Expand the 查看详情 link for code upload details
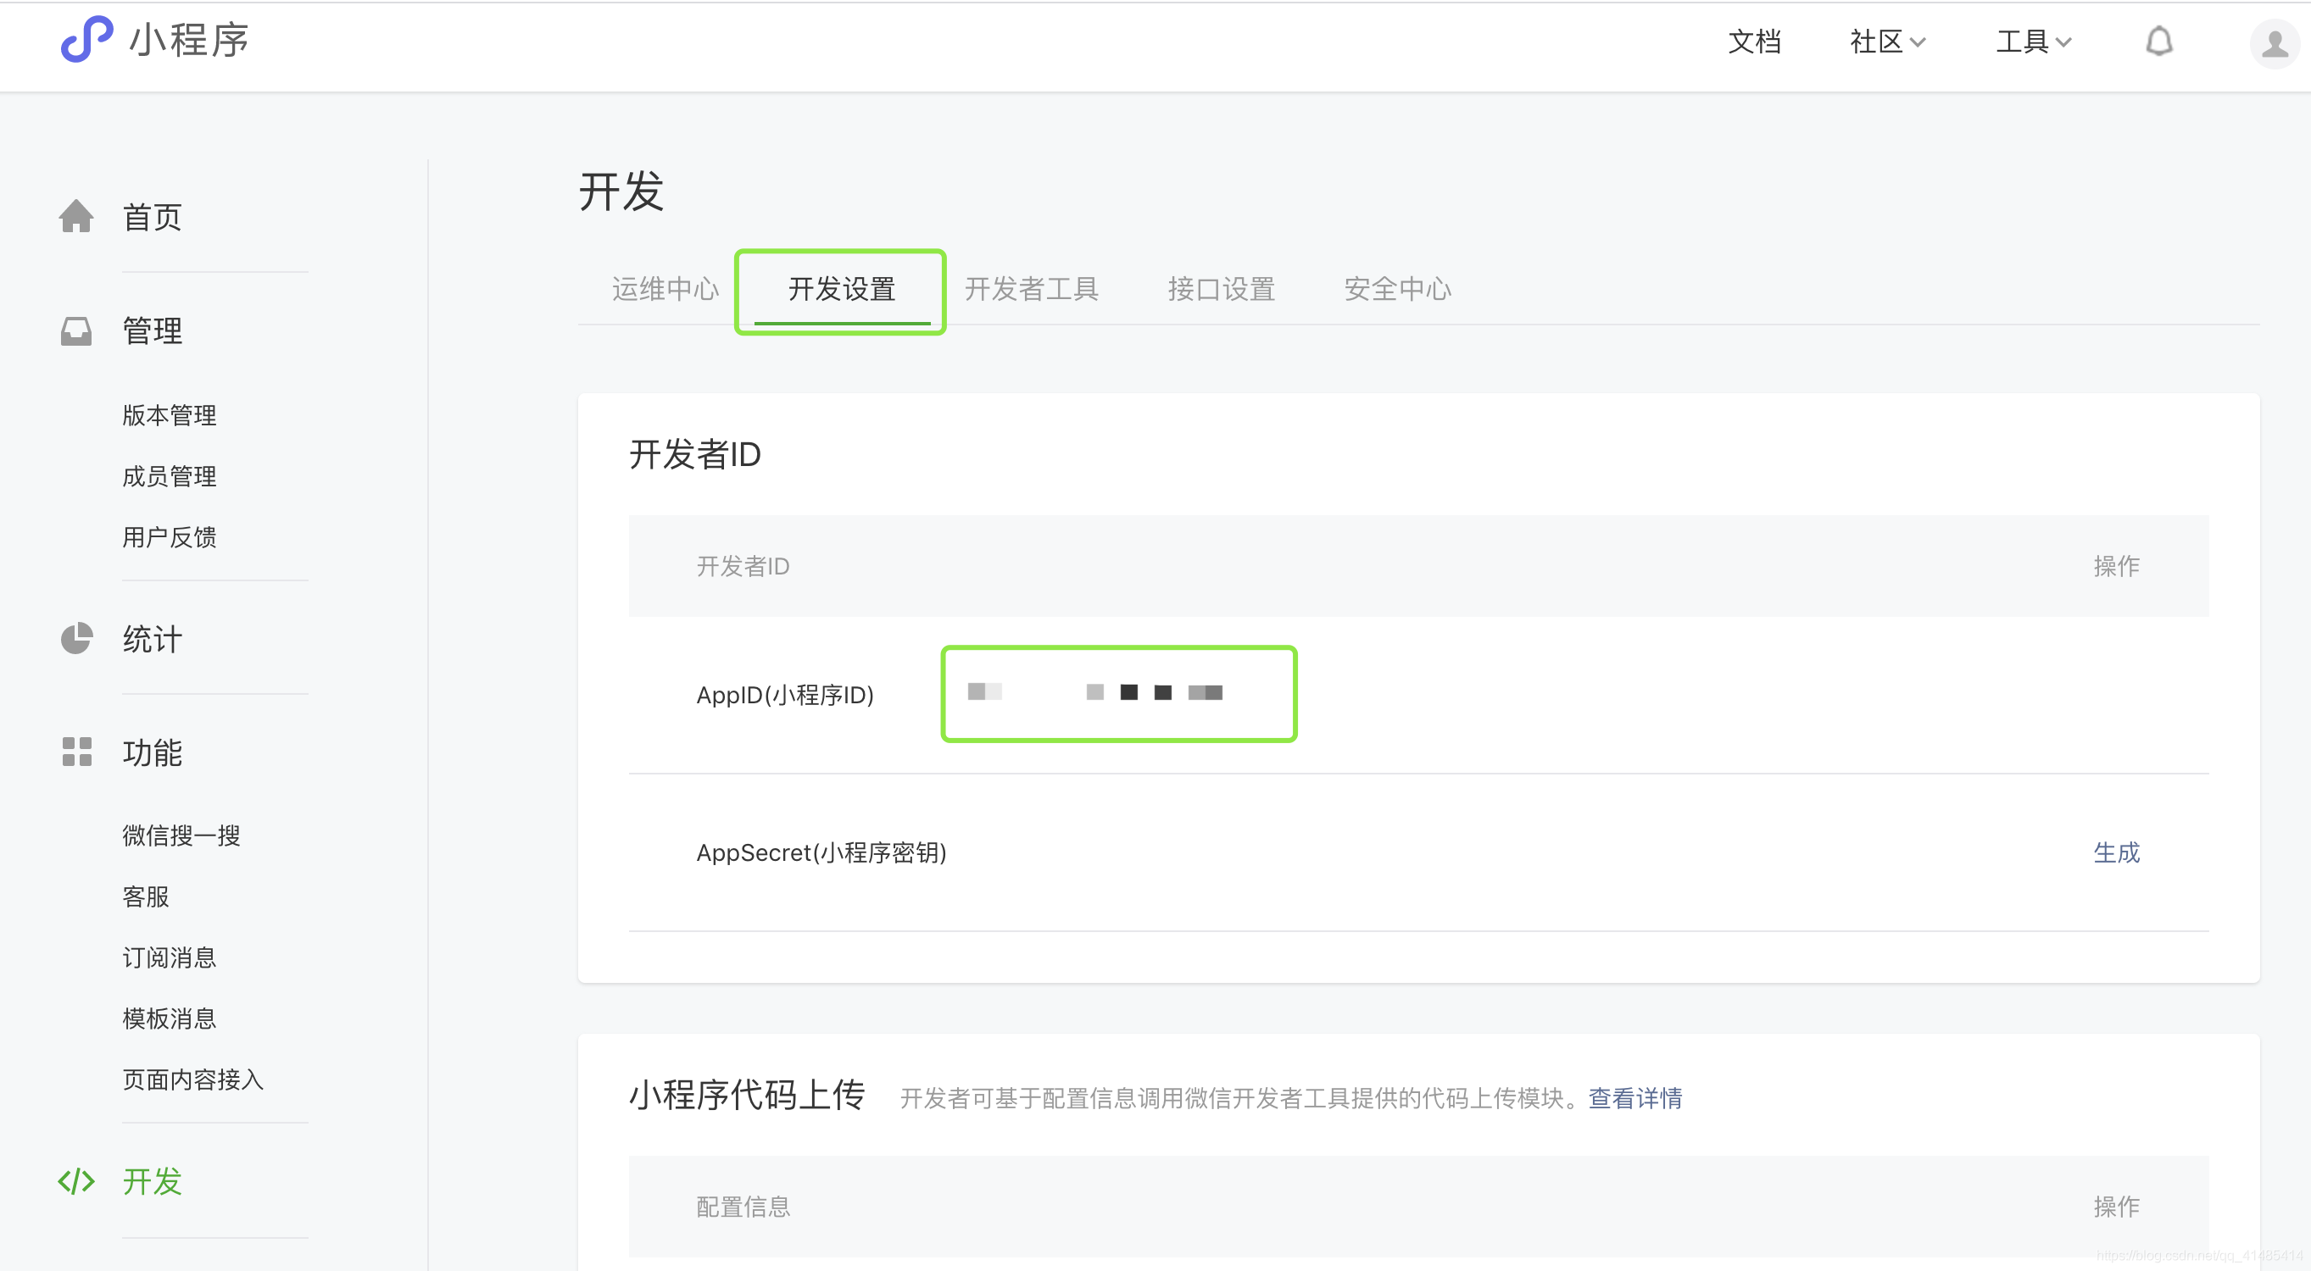This screenshot has height=1271, width=2311. (1634, 1098)
